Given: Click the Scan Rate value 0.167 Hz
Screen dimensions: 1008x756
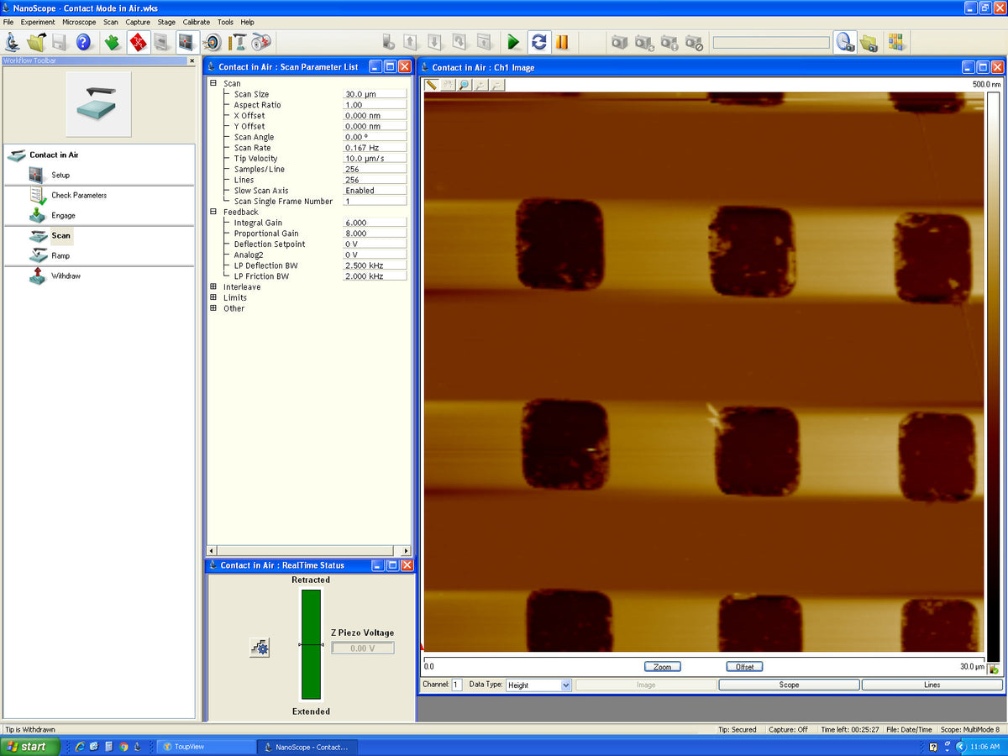Looking at the screenshot, I should (375, 148).
